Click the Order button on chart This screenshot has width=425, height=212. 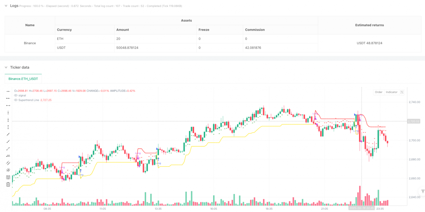click(378, 92)
